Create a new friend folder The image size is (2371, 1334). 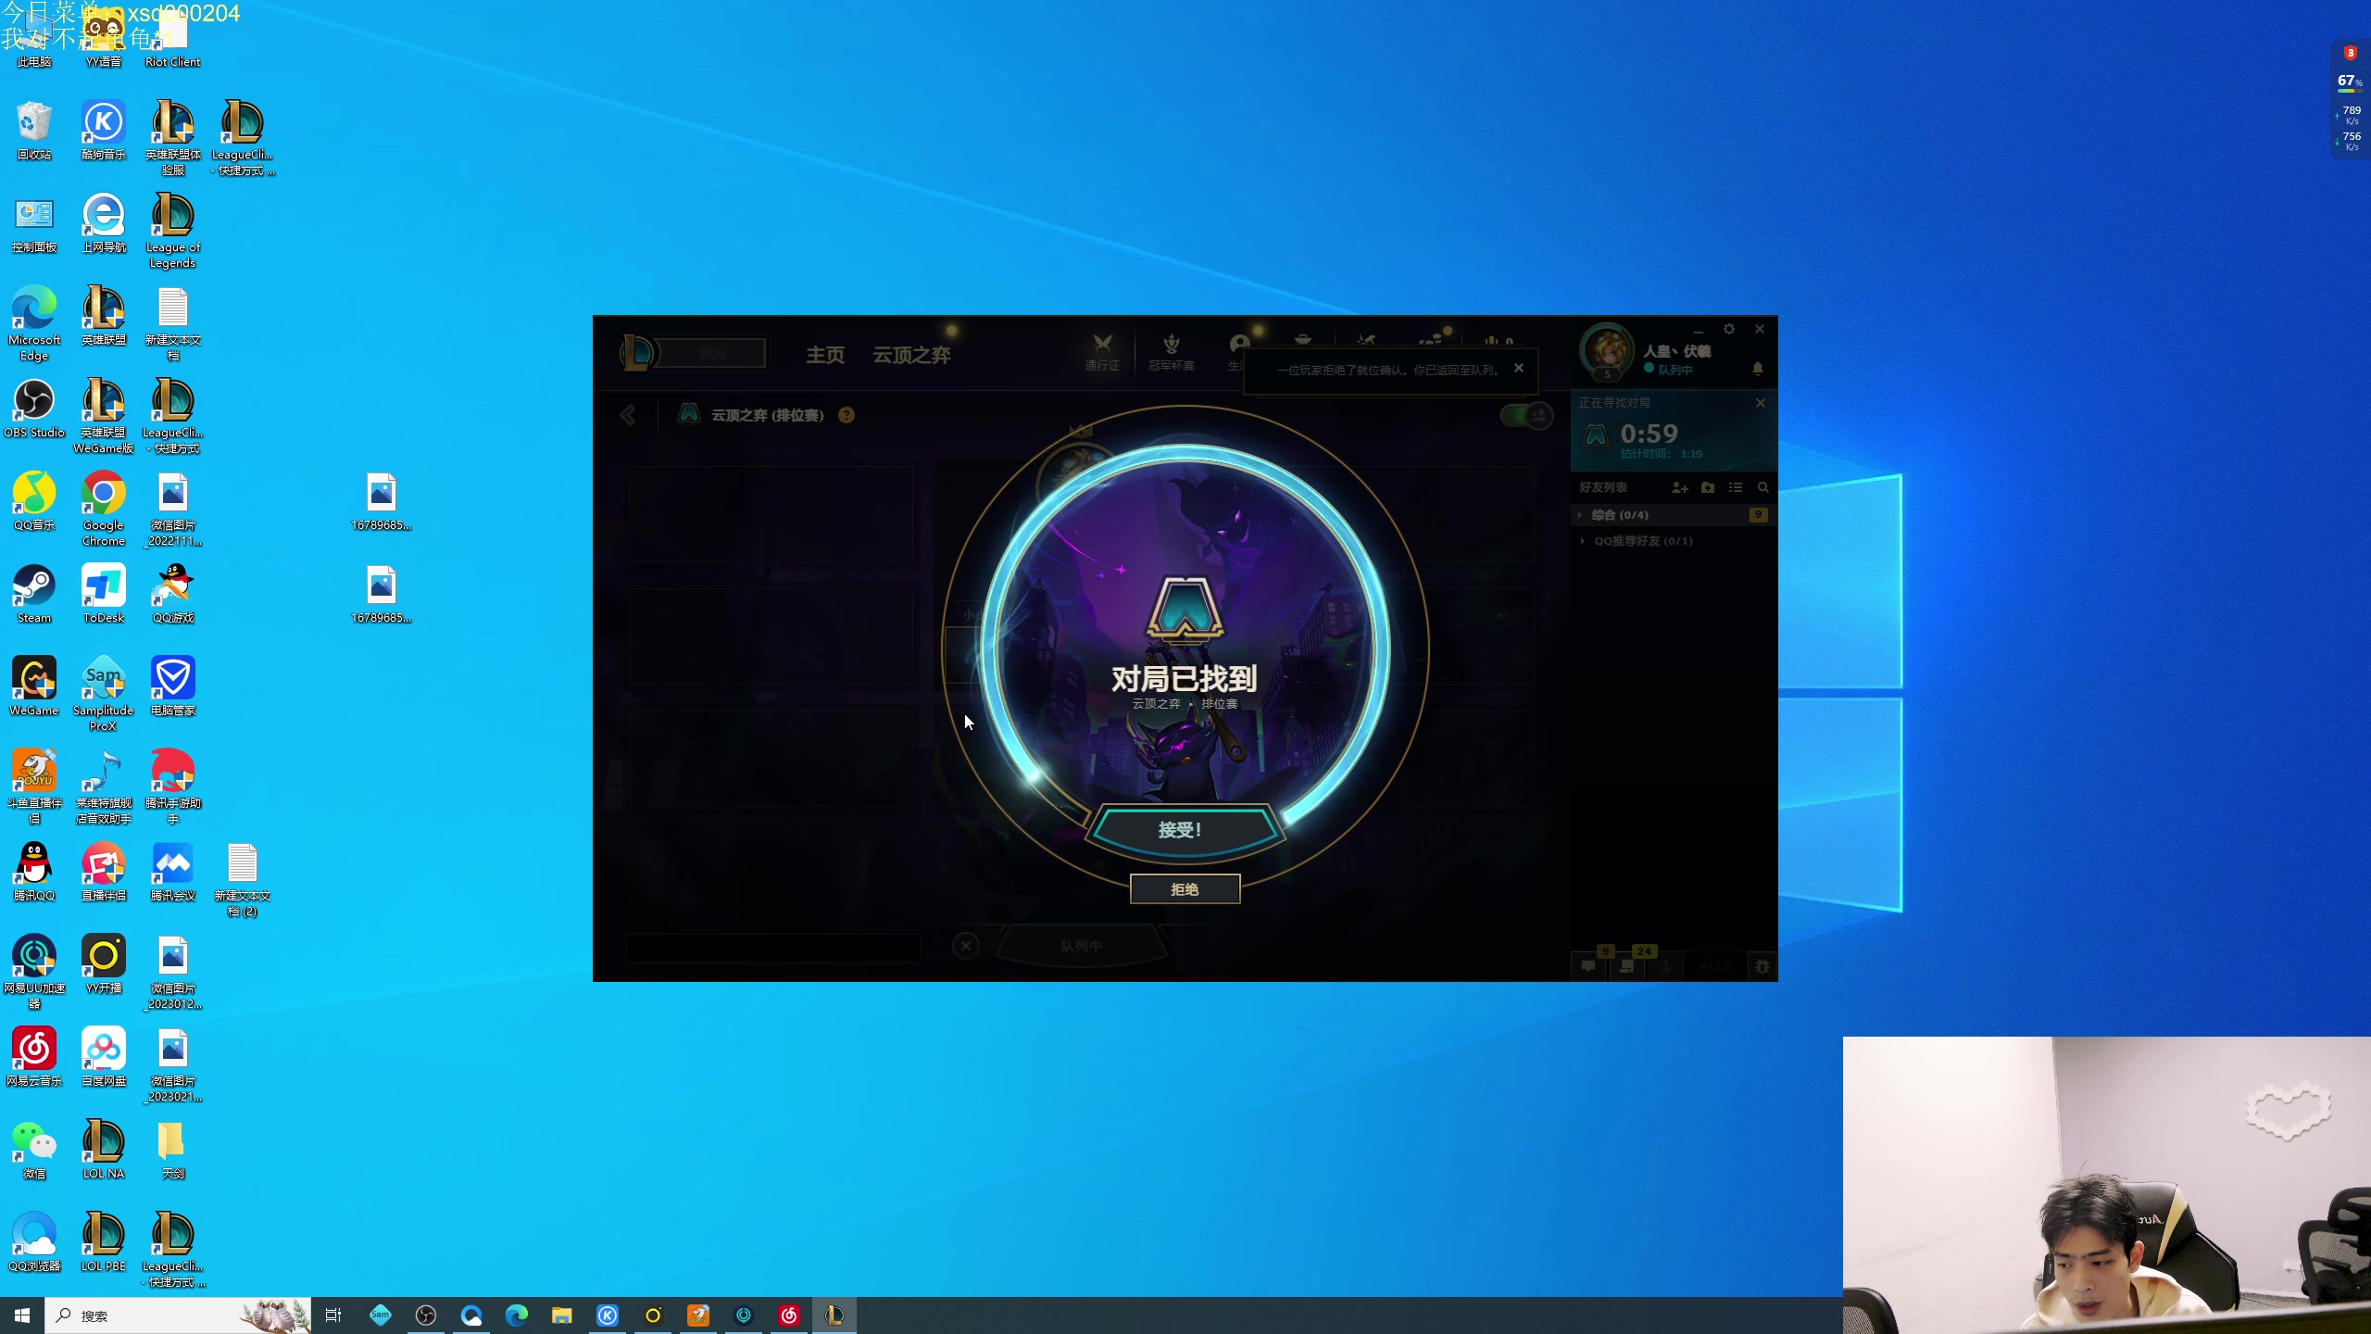point(1708,487)
